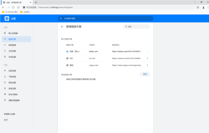This screenshot has height=133, width=209.
Task: Click the globe icon beside 360
Action: coord(67,58)
